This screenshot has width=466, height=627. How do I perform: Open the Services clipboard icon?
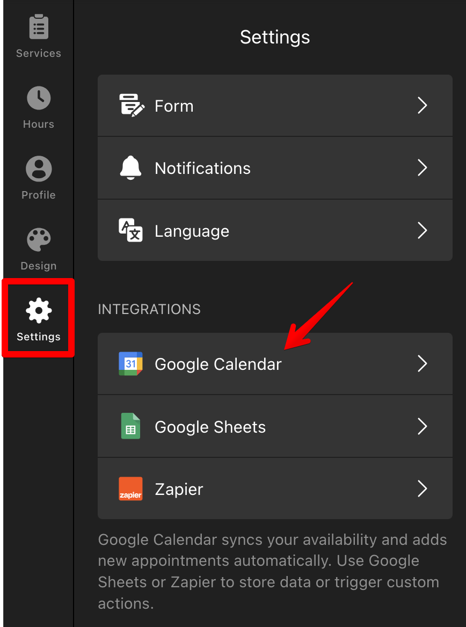coord(39,27)
